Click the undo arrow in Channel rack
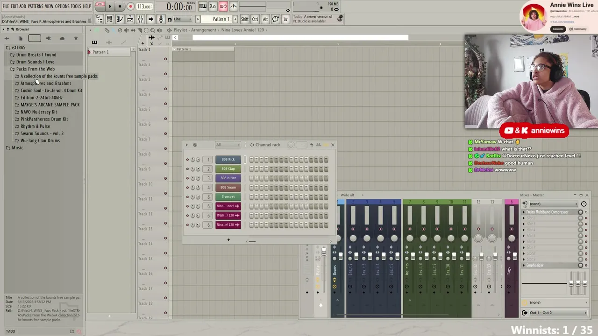Image resolution: width=598 pixels, height=336 pixels. [x=312, y=145]
